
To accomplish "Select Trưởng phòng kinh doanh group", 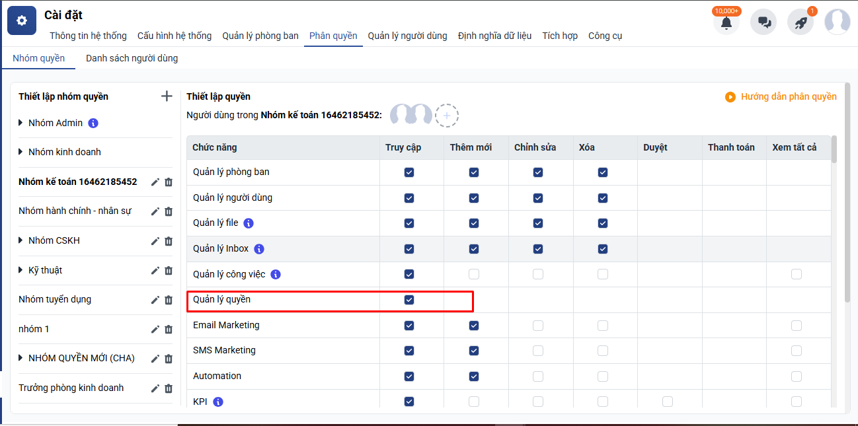I will (71, 388).
